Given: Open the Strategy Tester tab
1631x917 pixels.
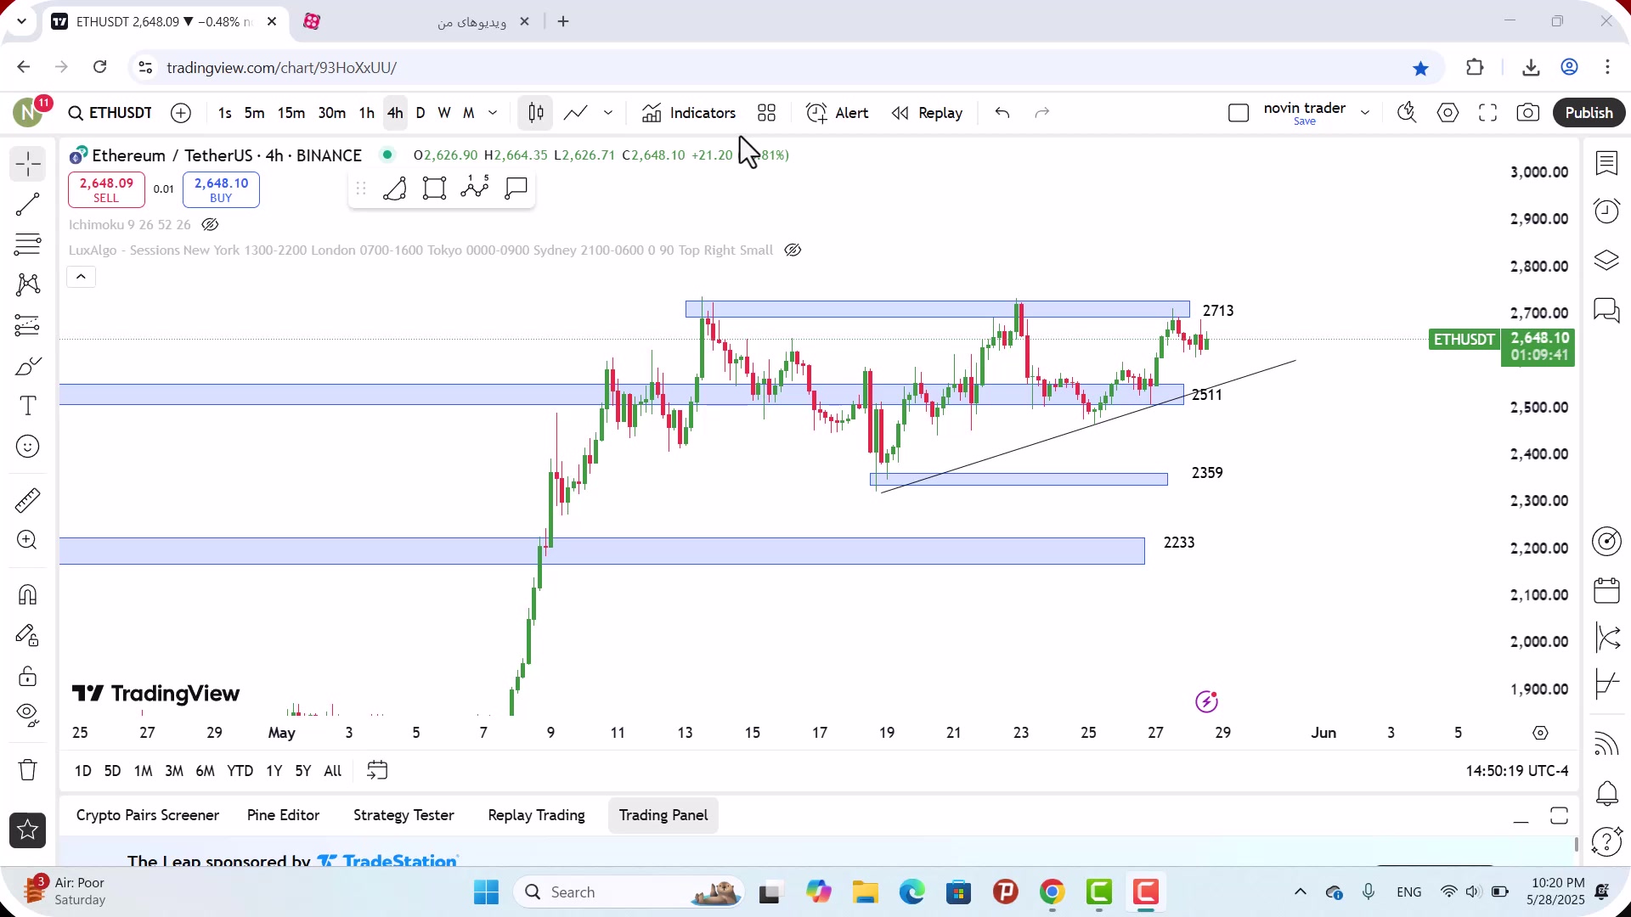Looking at the screenshot, I should coord(404,815).
